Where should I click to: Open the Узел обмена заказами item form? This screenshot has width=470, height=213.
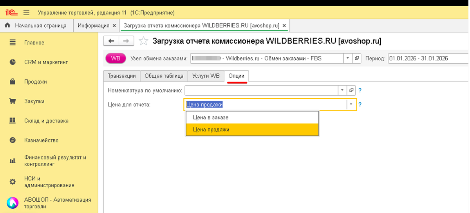(x=356, y=59)
